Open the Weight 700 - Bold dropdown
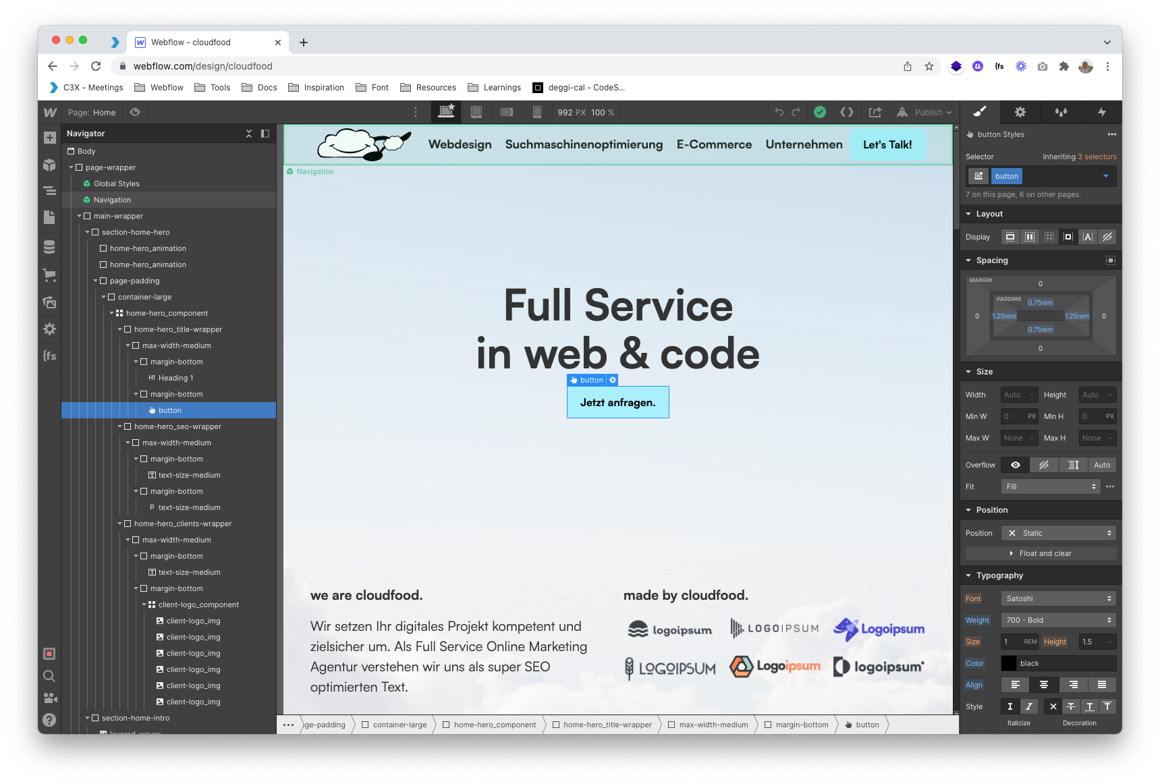The width and height of the screenshot is (1160, 784). [1059, 620]
